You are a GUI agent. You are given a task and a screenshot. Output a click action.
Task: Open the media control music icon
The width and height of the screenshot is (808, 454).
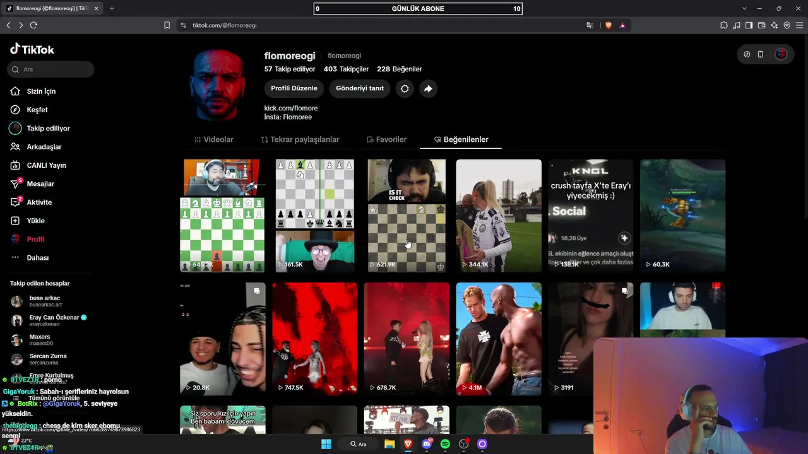click(737, 25)
